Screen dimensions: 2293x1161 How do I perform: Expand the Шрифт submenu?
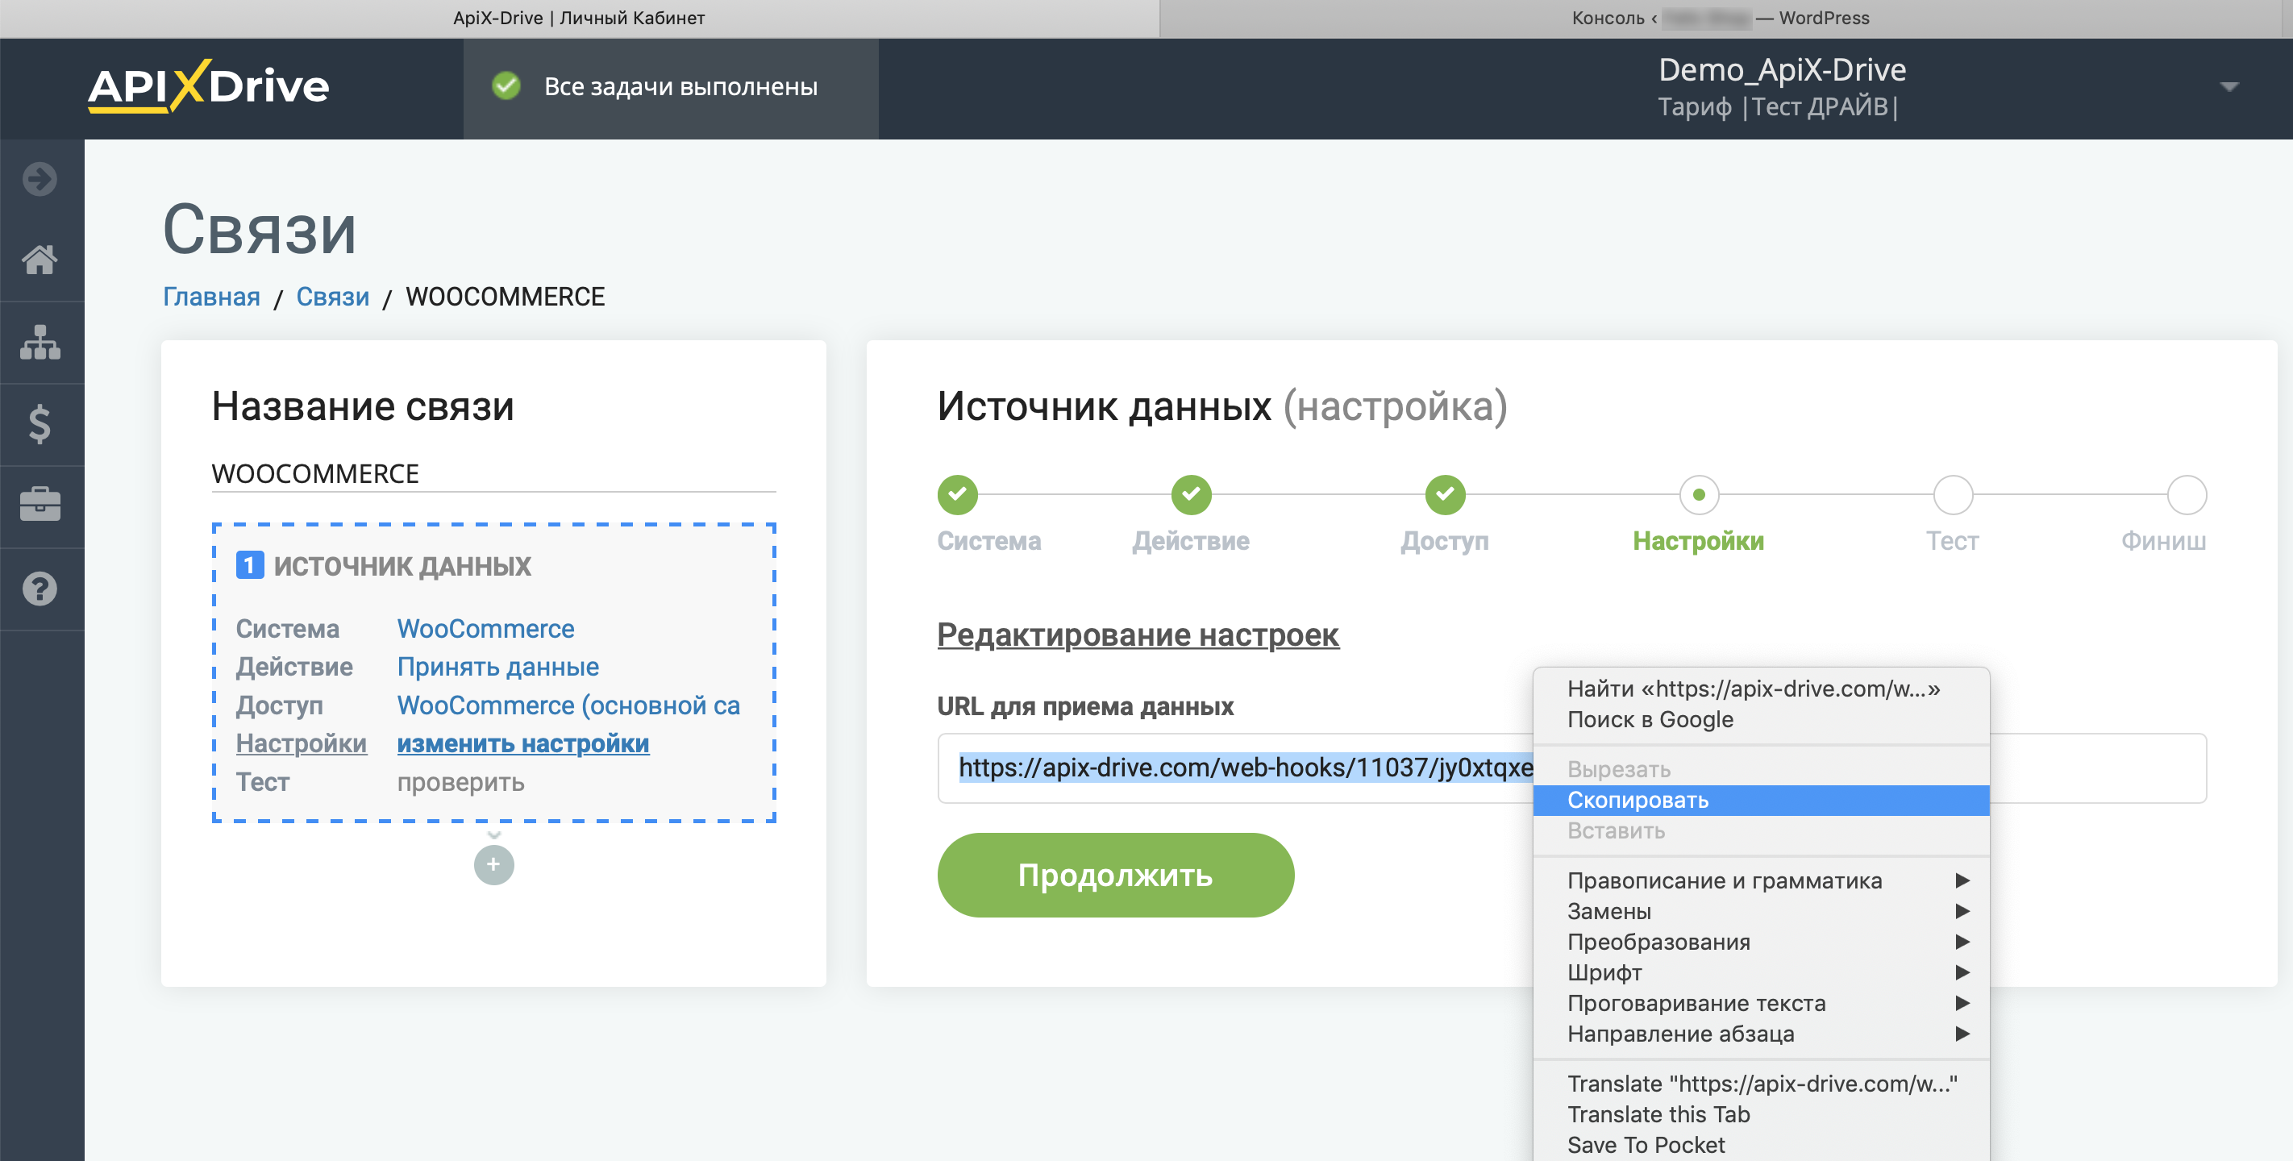(1761, 972)
